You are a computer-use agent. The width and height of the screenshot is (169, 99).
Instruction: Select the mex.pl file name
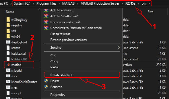16,93
